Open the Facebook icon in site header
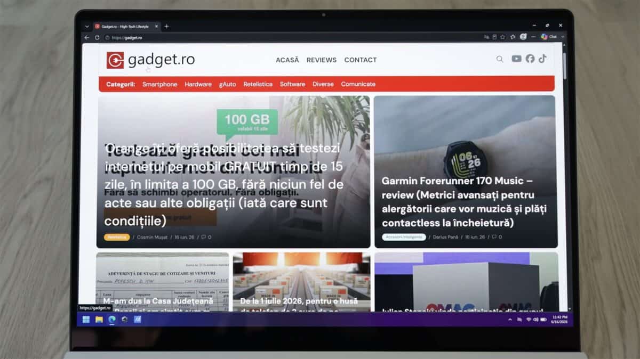The image size is (640, 359). point(530,59)
